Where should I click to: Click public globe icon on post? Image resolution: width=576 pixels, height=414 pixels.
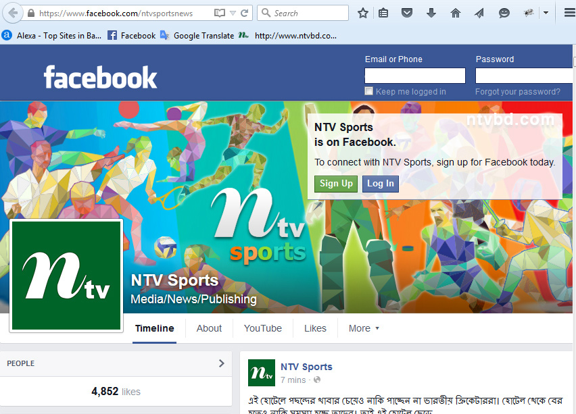317,380
